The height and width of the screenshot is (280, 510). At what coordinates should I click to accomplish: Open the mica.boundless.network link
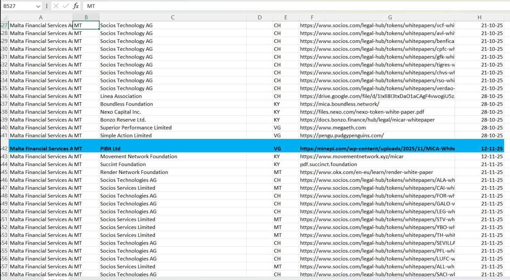tap(339, 104)
